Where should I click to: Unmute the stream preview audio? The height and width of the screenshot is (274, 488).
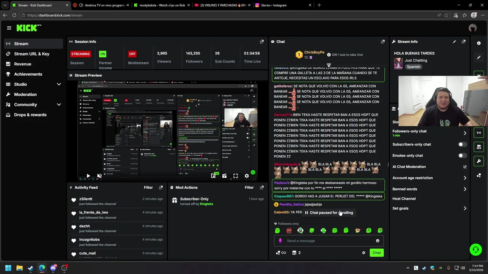[99, 176]
